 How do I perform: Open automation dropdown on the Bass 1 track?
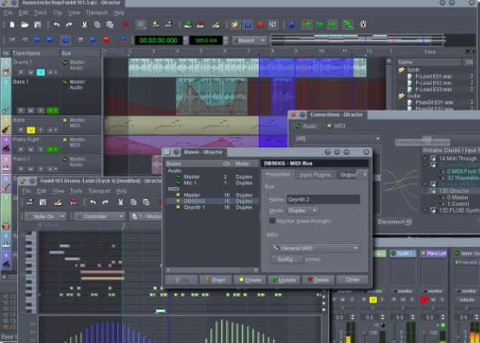coord(52,110)
